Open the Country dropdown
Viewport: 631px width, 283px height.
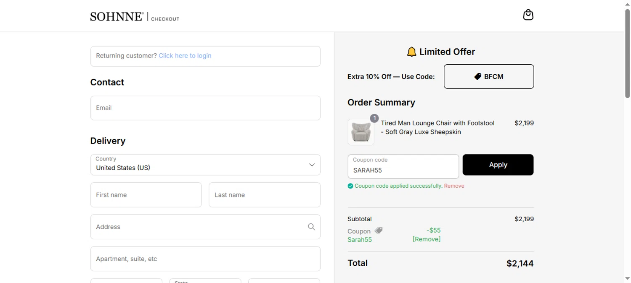coord(205,165)
